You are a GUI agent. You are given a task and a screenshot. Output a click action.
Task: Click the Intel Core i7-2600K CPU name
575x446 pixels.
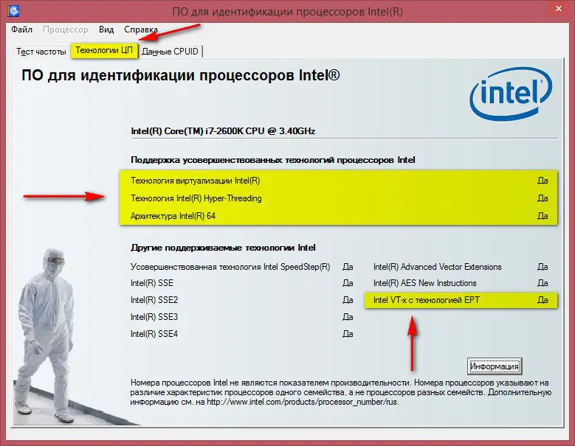(x=223, y=131)
